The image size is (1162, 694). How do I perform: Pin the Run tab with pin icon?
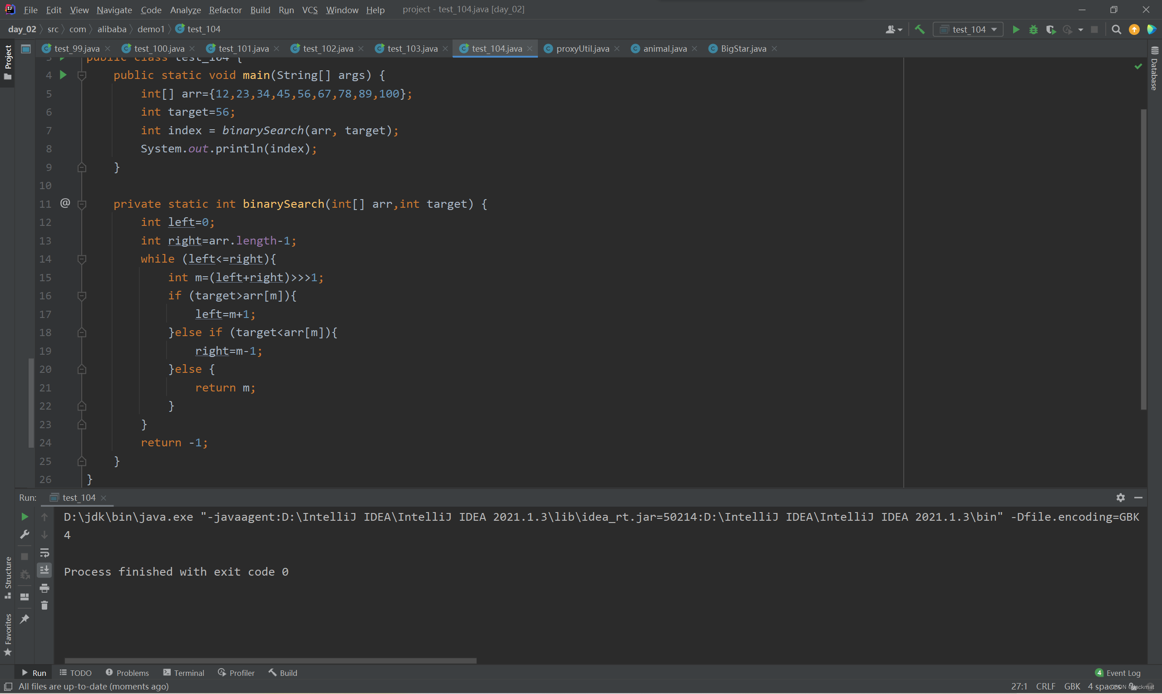[x=25, y=619]
